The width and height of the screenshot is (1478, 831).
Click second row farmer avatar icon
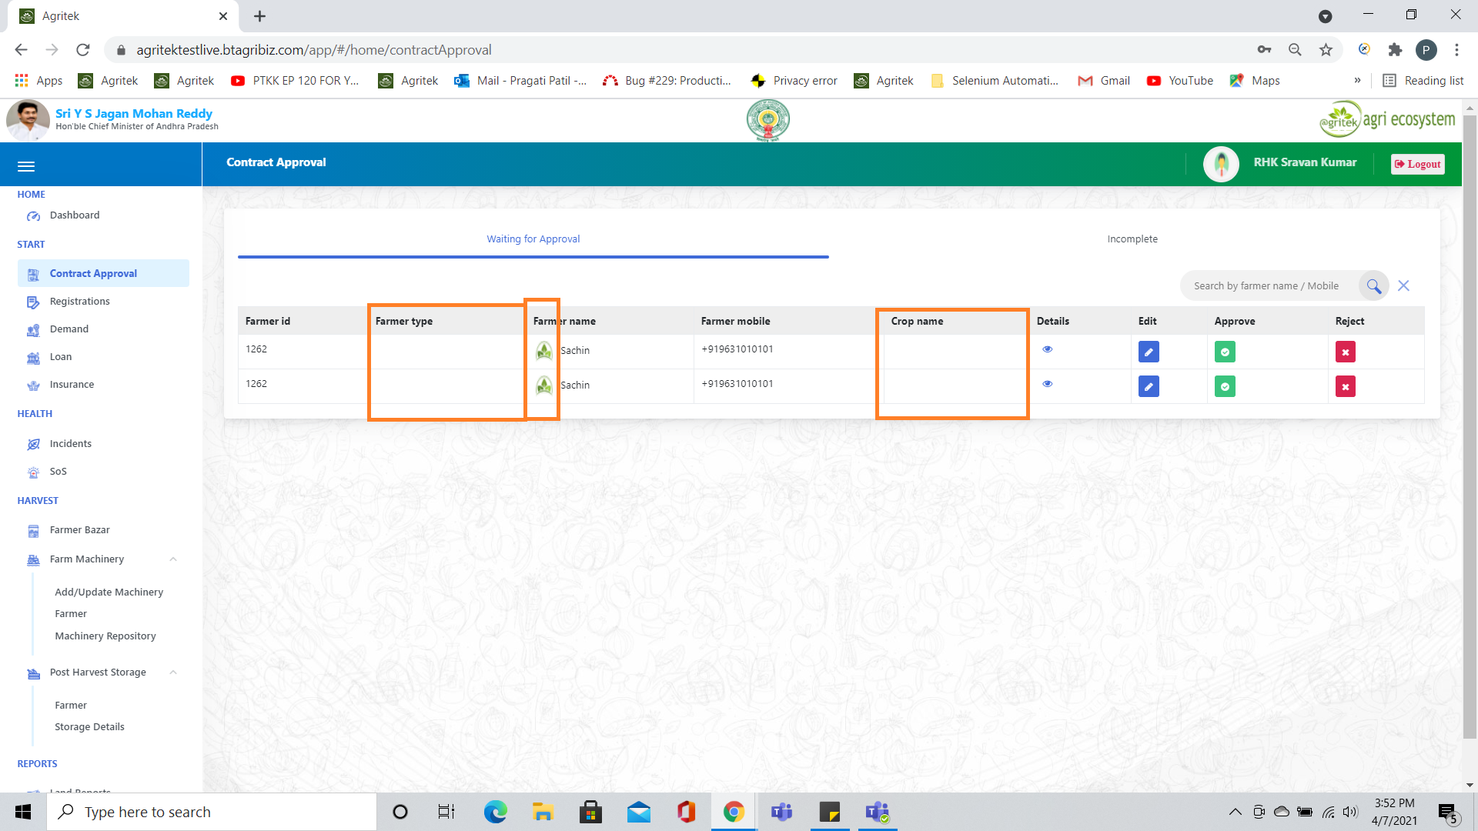click(x=544, y=385)
